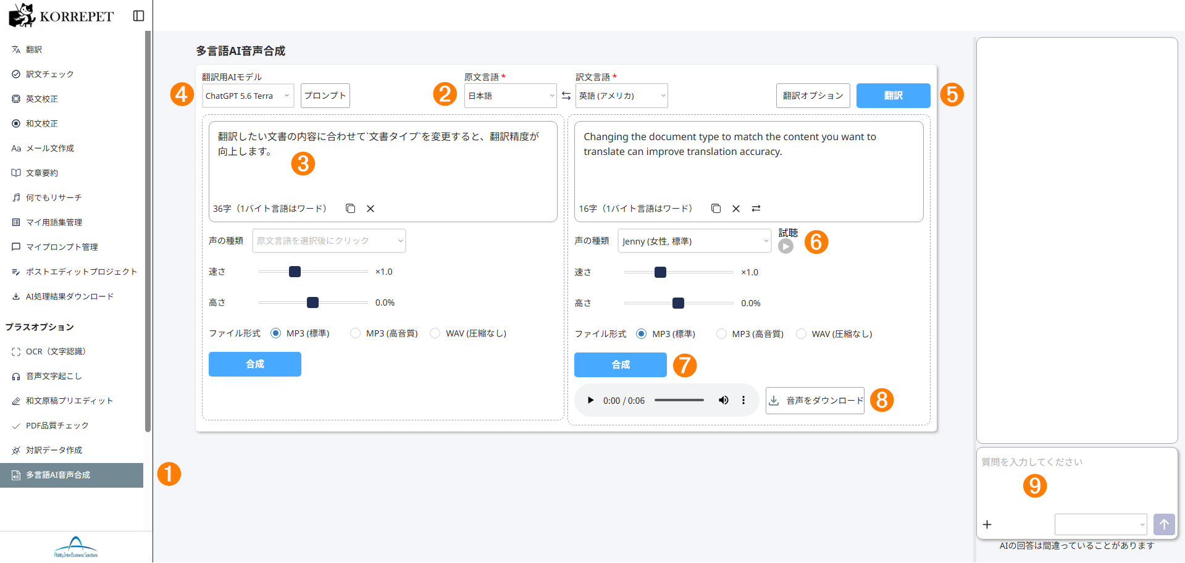1185x563 pixels.
Task: Click 音声をダウンロード button
Action: [x=815, y=401]
